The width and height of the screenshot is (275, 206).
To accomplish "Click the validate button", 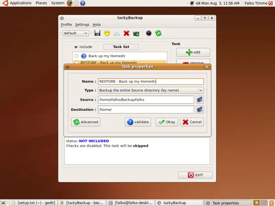I will click(x=138, y=122).
